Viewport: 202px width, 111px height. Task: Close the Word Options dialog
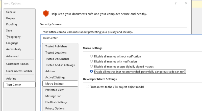click(186, 3)
